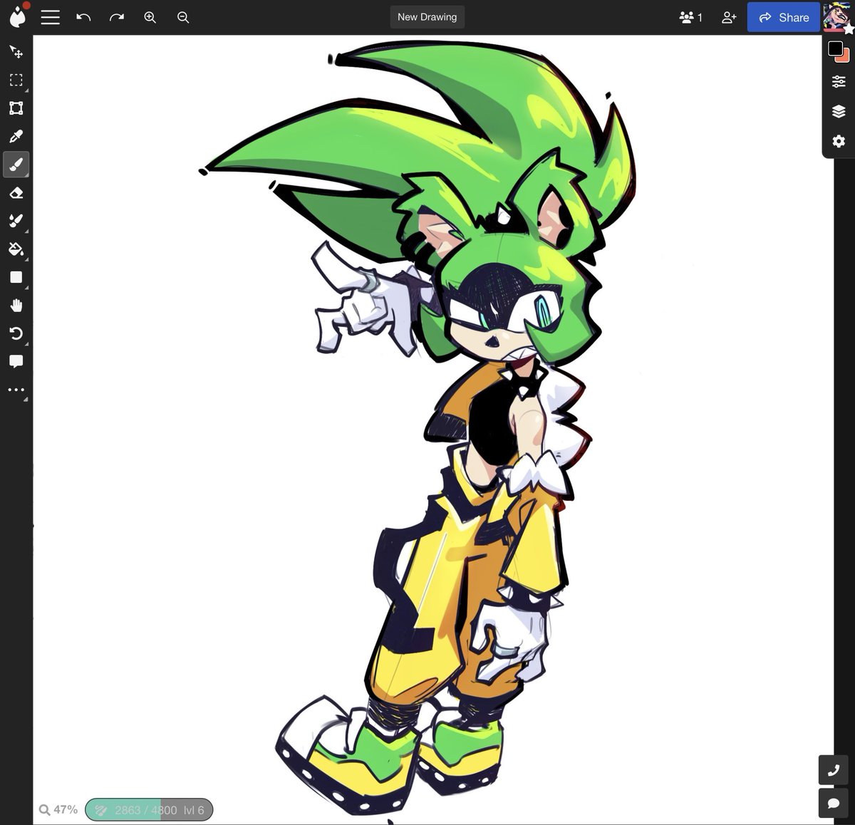Viewport: 855px width, 825px height.
Task: Open the chat panel
Action: pyautogui.click(x=833, y=803)
